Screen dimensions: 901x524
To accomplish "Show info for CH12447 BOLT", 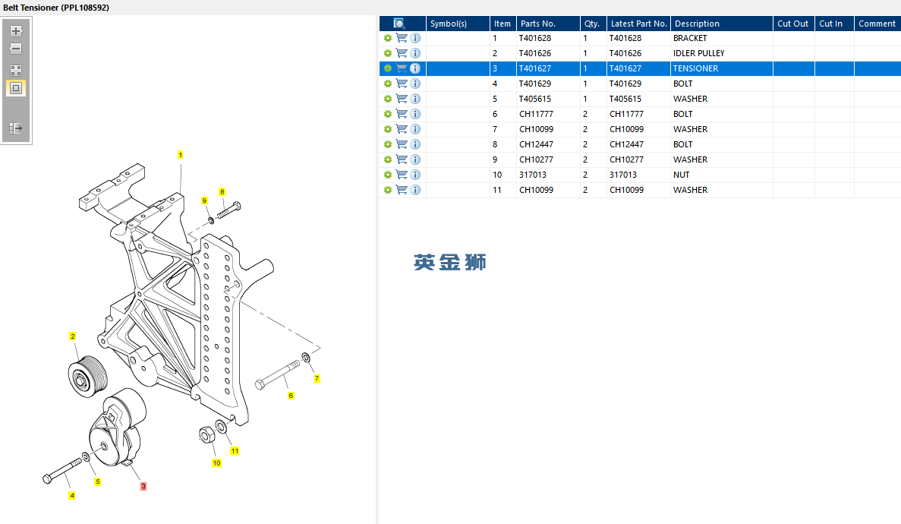I will pyautogui.click(x=415, y=144).
